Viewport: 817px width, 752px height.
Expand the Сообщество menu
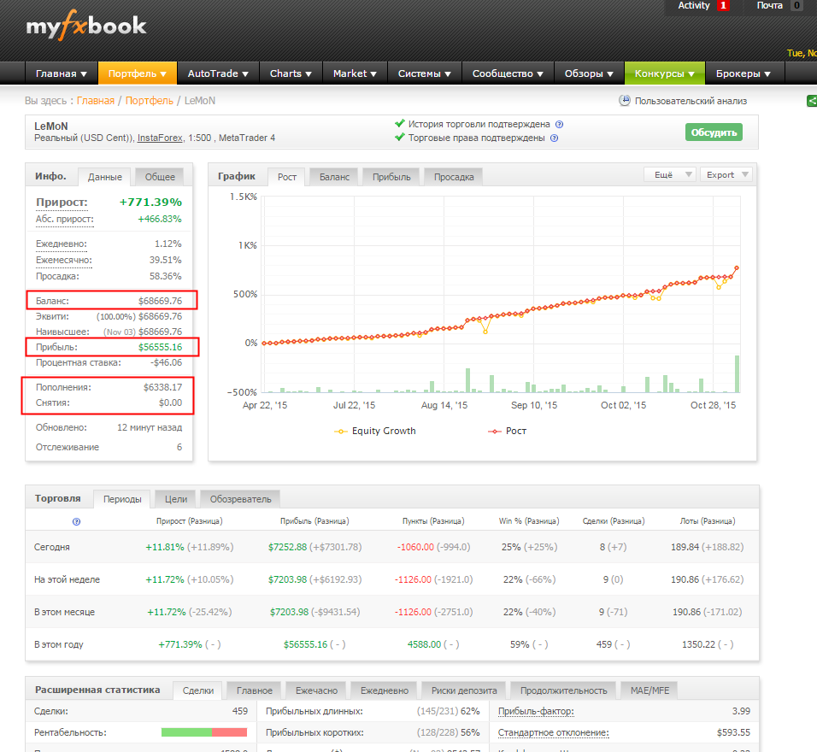[508, 73]
